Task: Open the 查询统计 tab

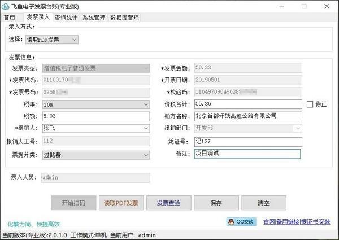Action: pyautogui.click(x=66, y=18)
